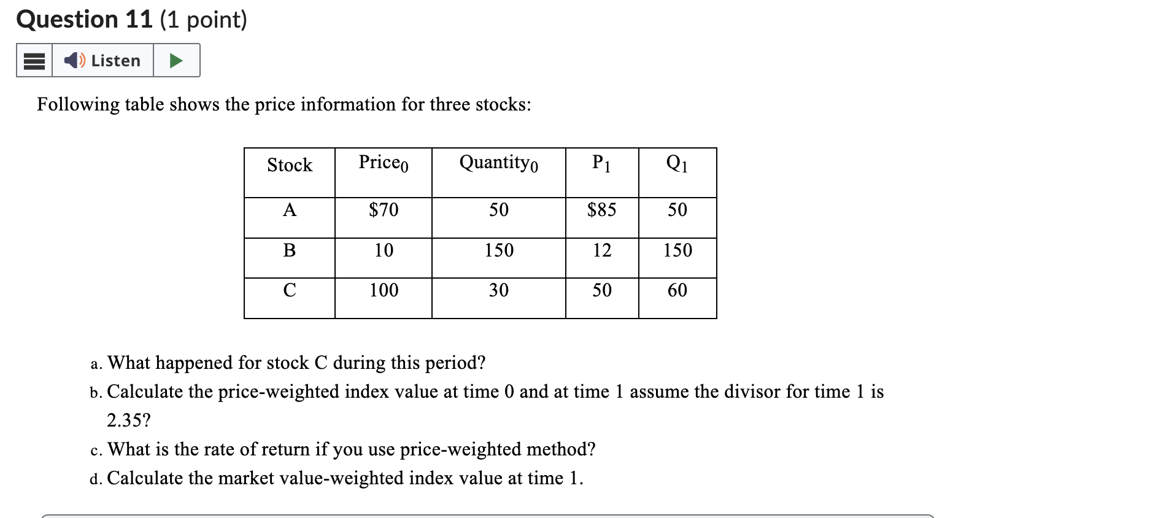Image resolution: width=1150 pixels, height=518 pixels.
Task: Select the P1 column header cell
Action: 601,163
